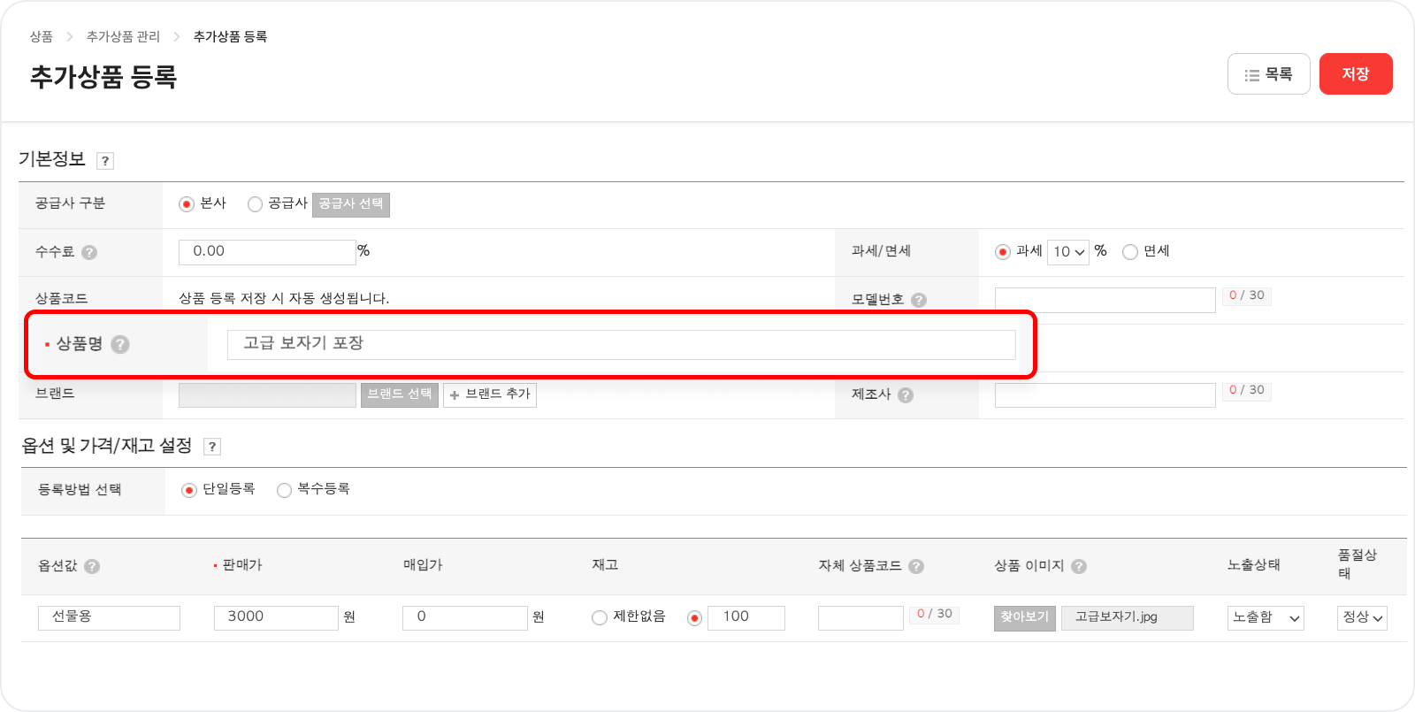Click the 판매가 field showing 3000
1415x712 pixels.
click(x=276, y=617)
